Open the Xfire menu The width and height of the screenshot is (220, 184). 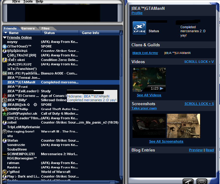16,2
